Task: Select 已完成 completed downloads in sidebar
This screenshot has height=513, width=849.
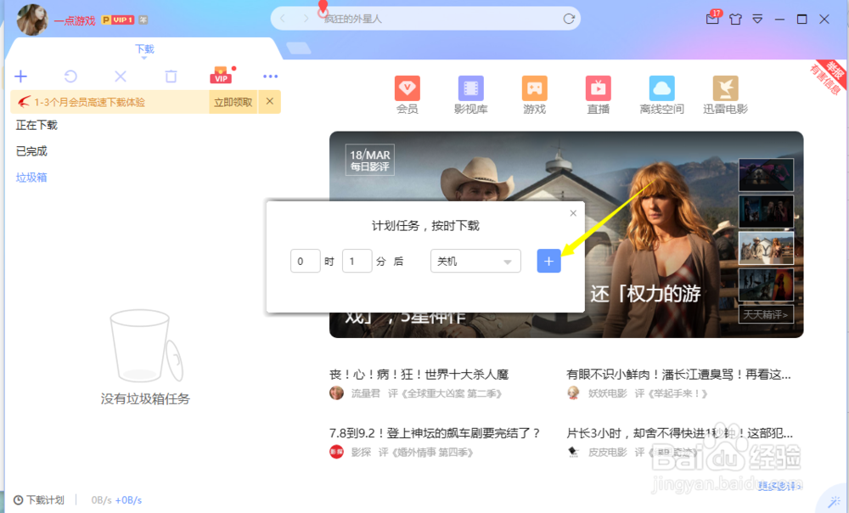Action: click(x=31, y=150)
